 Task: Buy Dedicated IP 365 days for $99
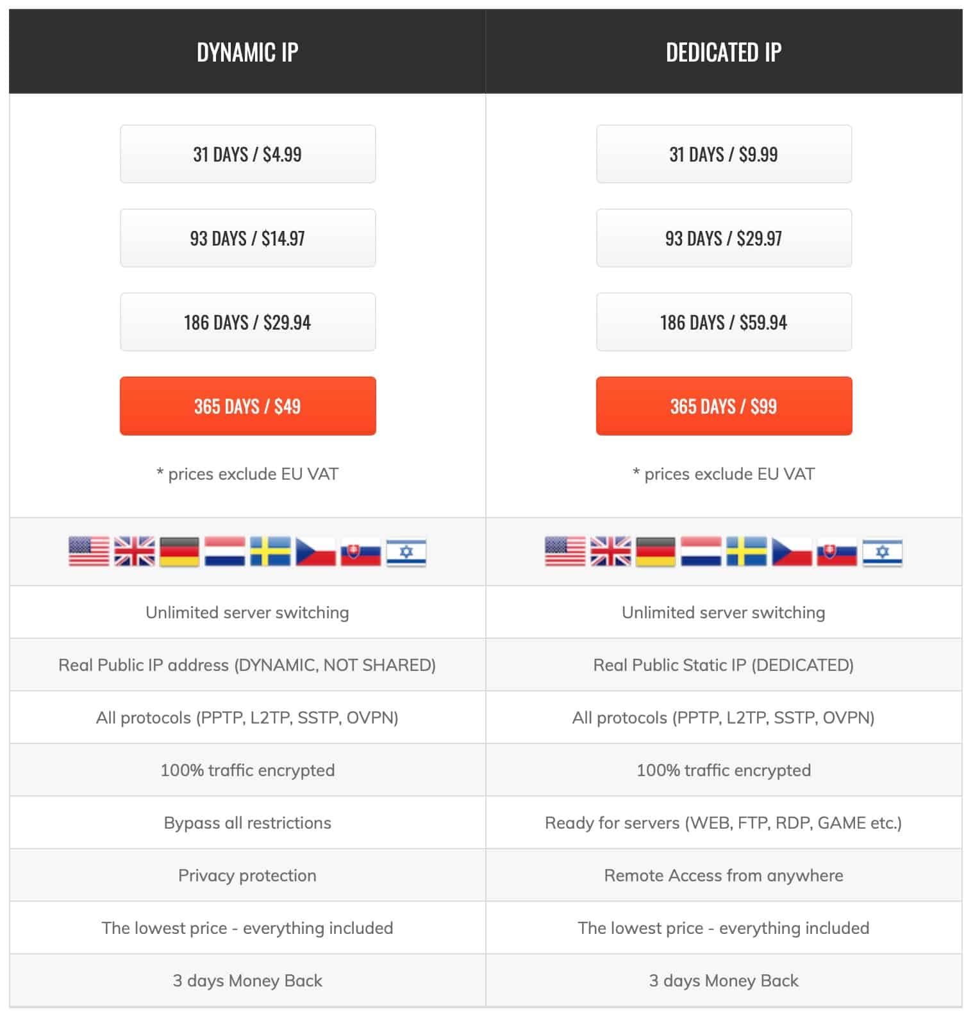point(724,406)
